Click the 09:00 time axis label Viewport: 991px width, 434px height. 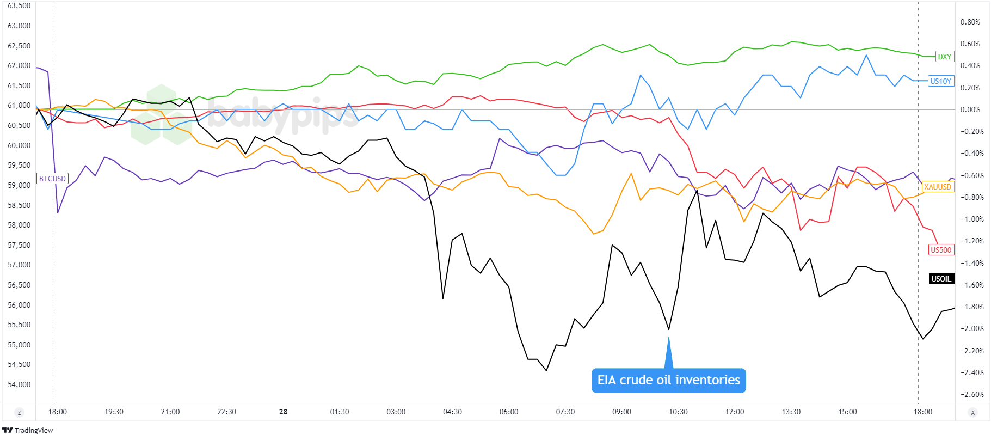[x=621, y=412]
